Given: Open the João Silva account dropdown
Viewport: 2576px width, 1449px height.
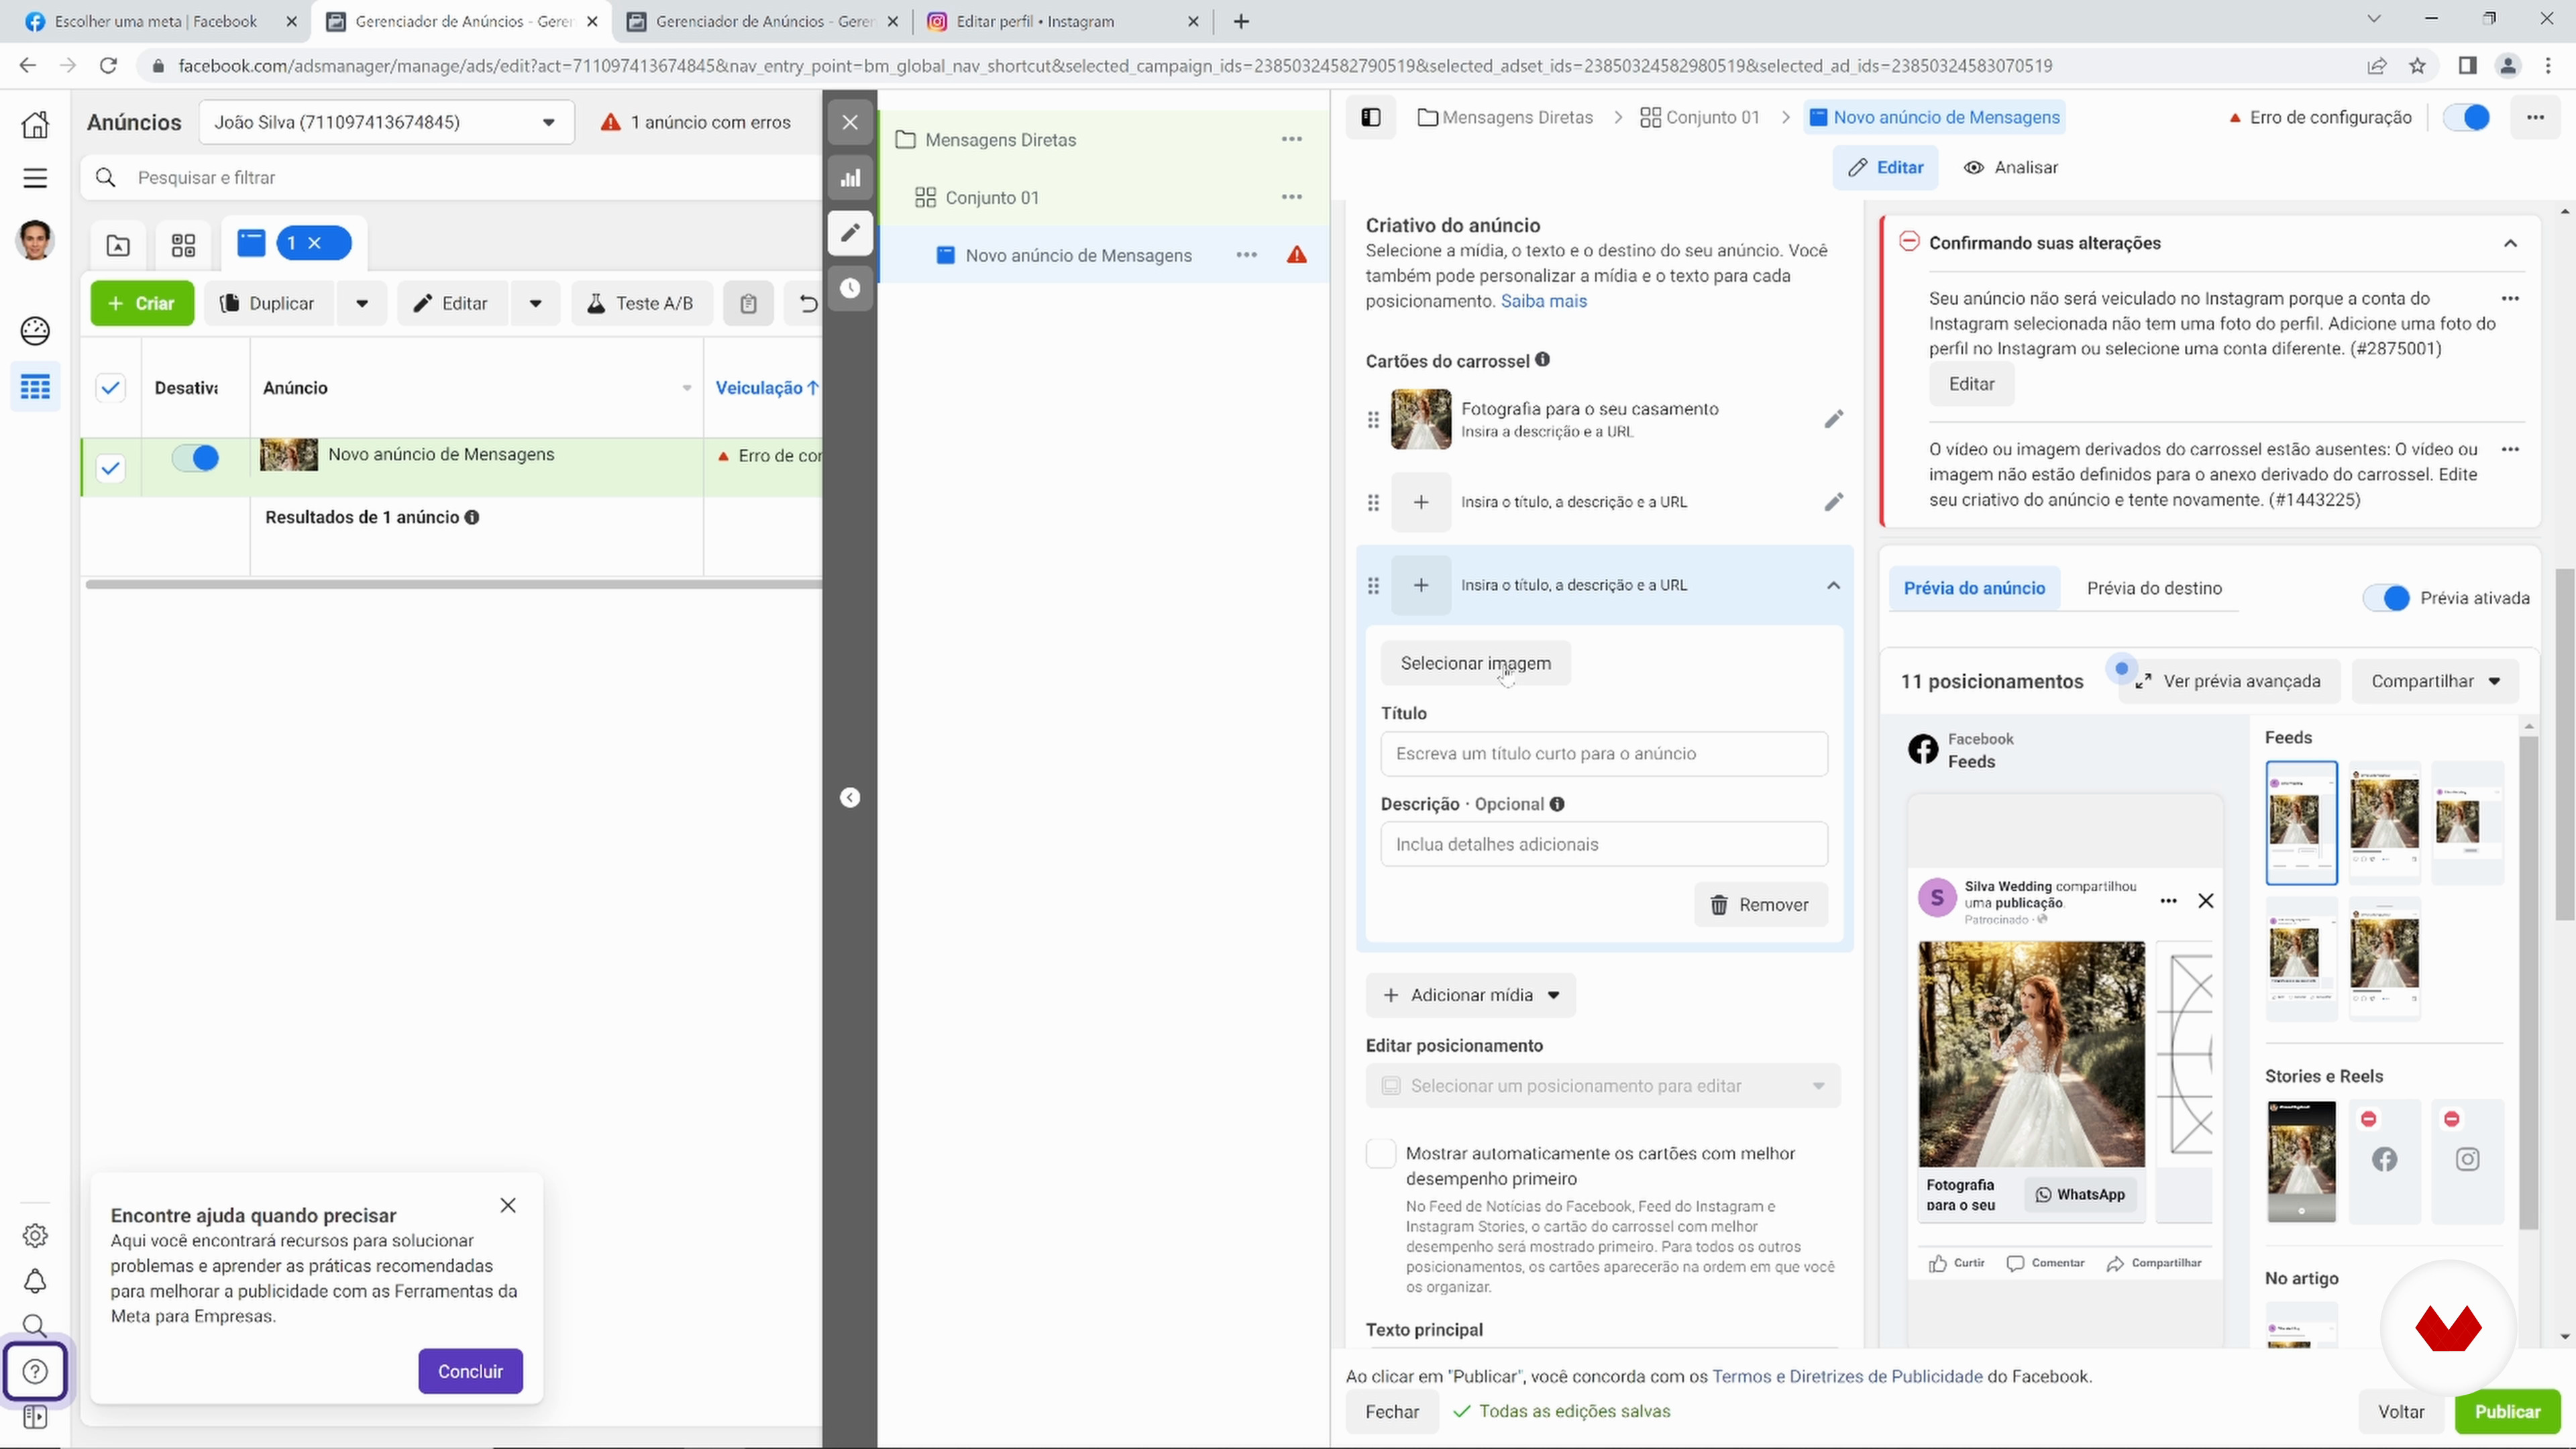Looking at the screenshot, I should pos(386,122).
